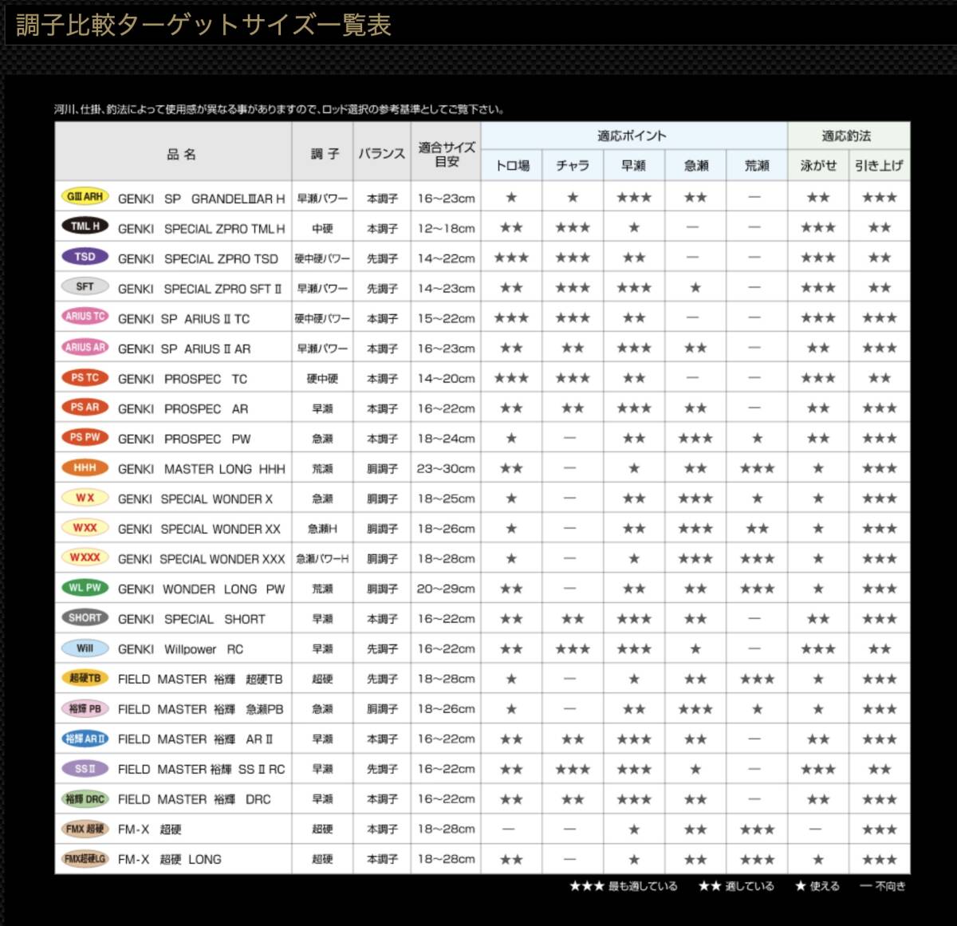Click the 引き上げ column header
This screenshot has width=957, height=926.
(x=879, y=165)
